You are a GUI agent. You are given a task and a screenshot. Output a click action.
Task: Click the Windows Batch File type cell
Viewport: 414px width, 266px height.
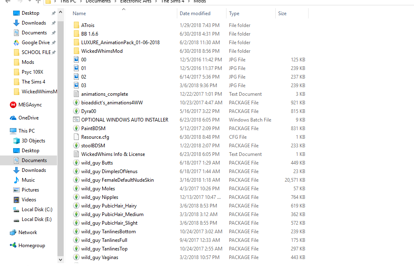tap(250, 120)
